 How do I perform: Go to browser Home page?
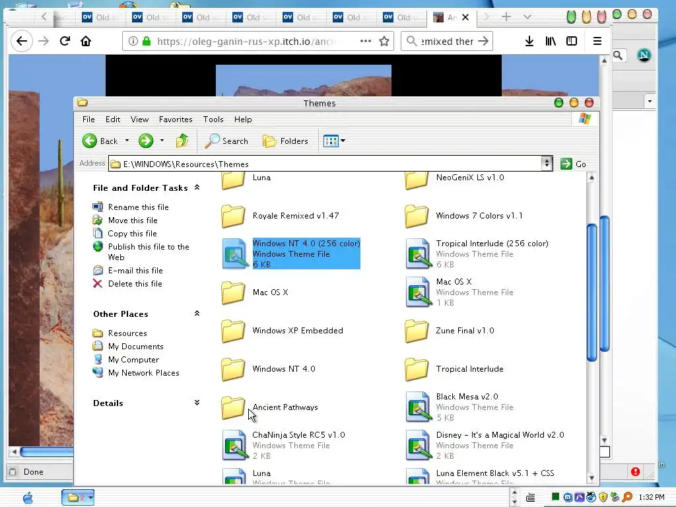[x=86, y=42]
